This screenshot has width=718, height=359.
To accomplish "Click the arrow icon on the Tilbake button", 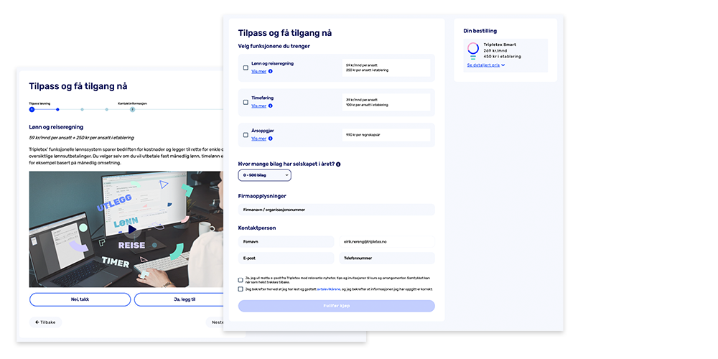I will pos(37,322).
